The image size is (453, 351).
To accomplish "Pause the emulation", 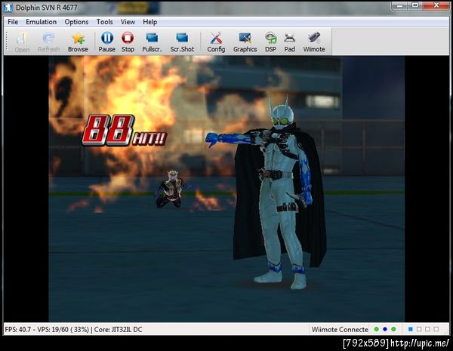I will click(107, 42).
